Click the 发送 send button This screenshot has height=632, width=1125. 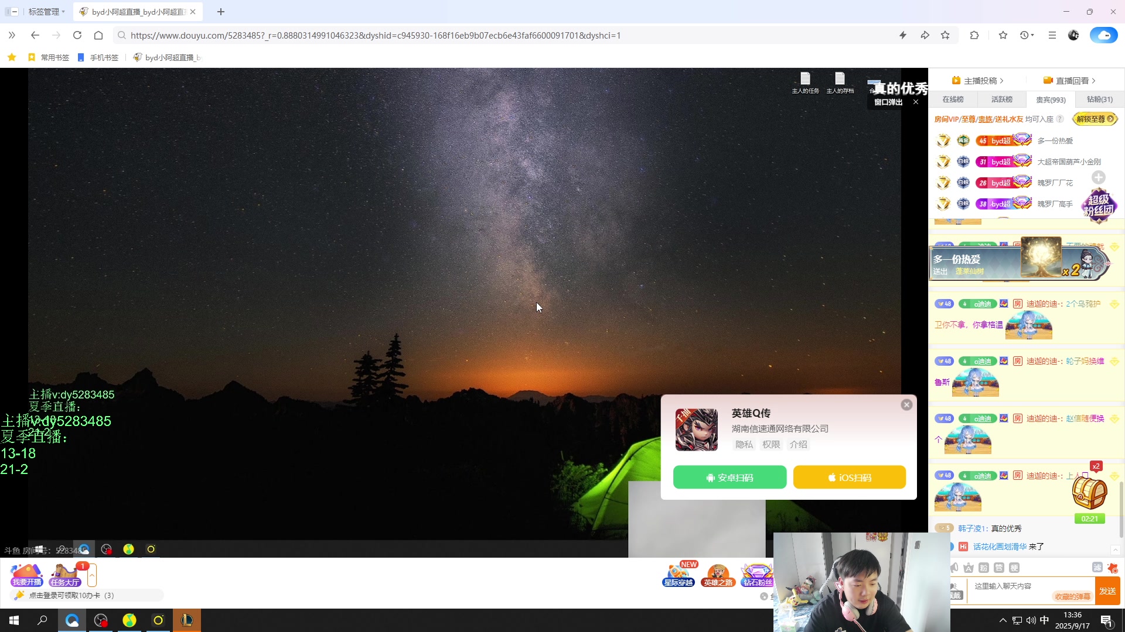click(x=1107, y=591)
